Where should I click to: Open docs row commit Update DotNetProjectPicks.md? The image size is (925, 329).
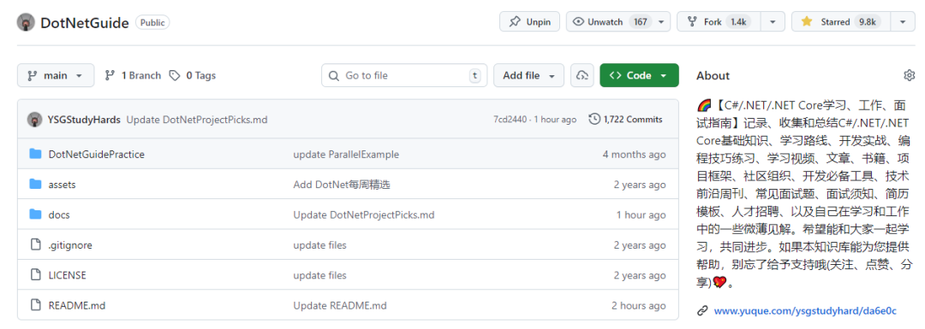[364, 214]
